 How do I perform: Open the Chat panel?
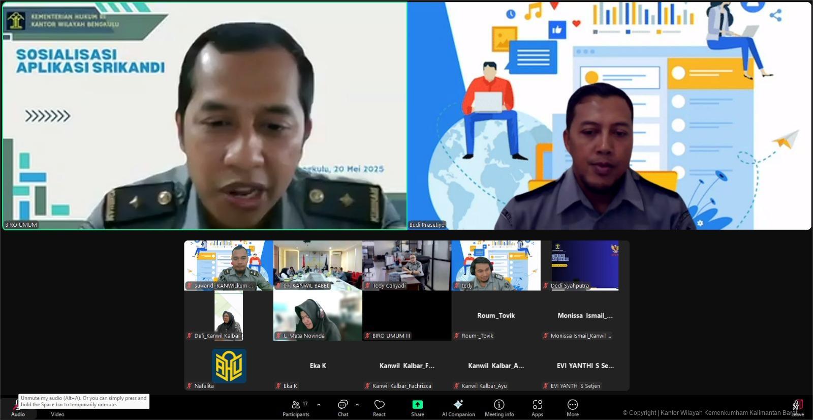[x=343, y=408]
